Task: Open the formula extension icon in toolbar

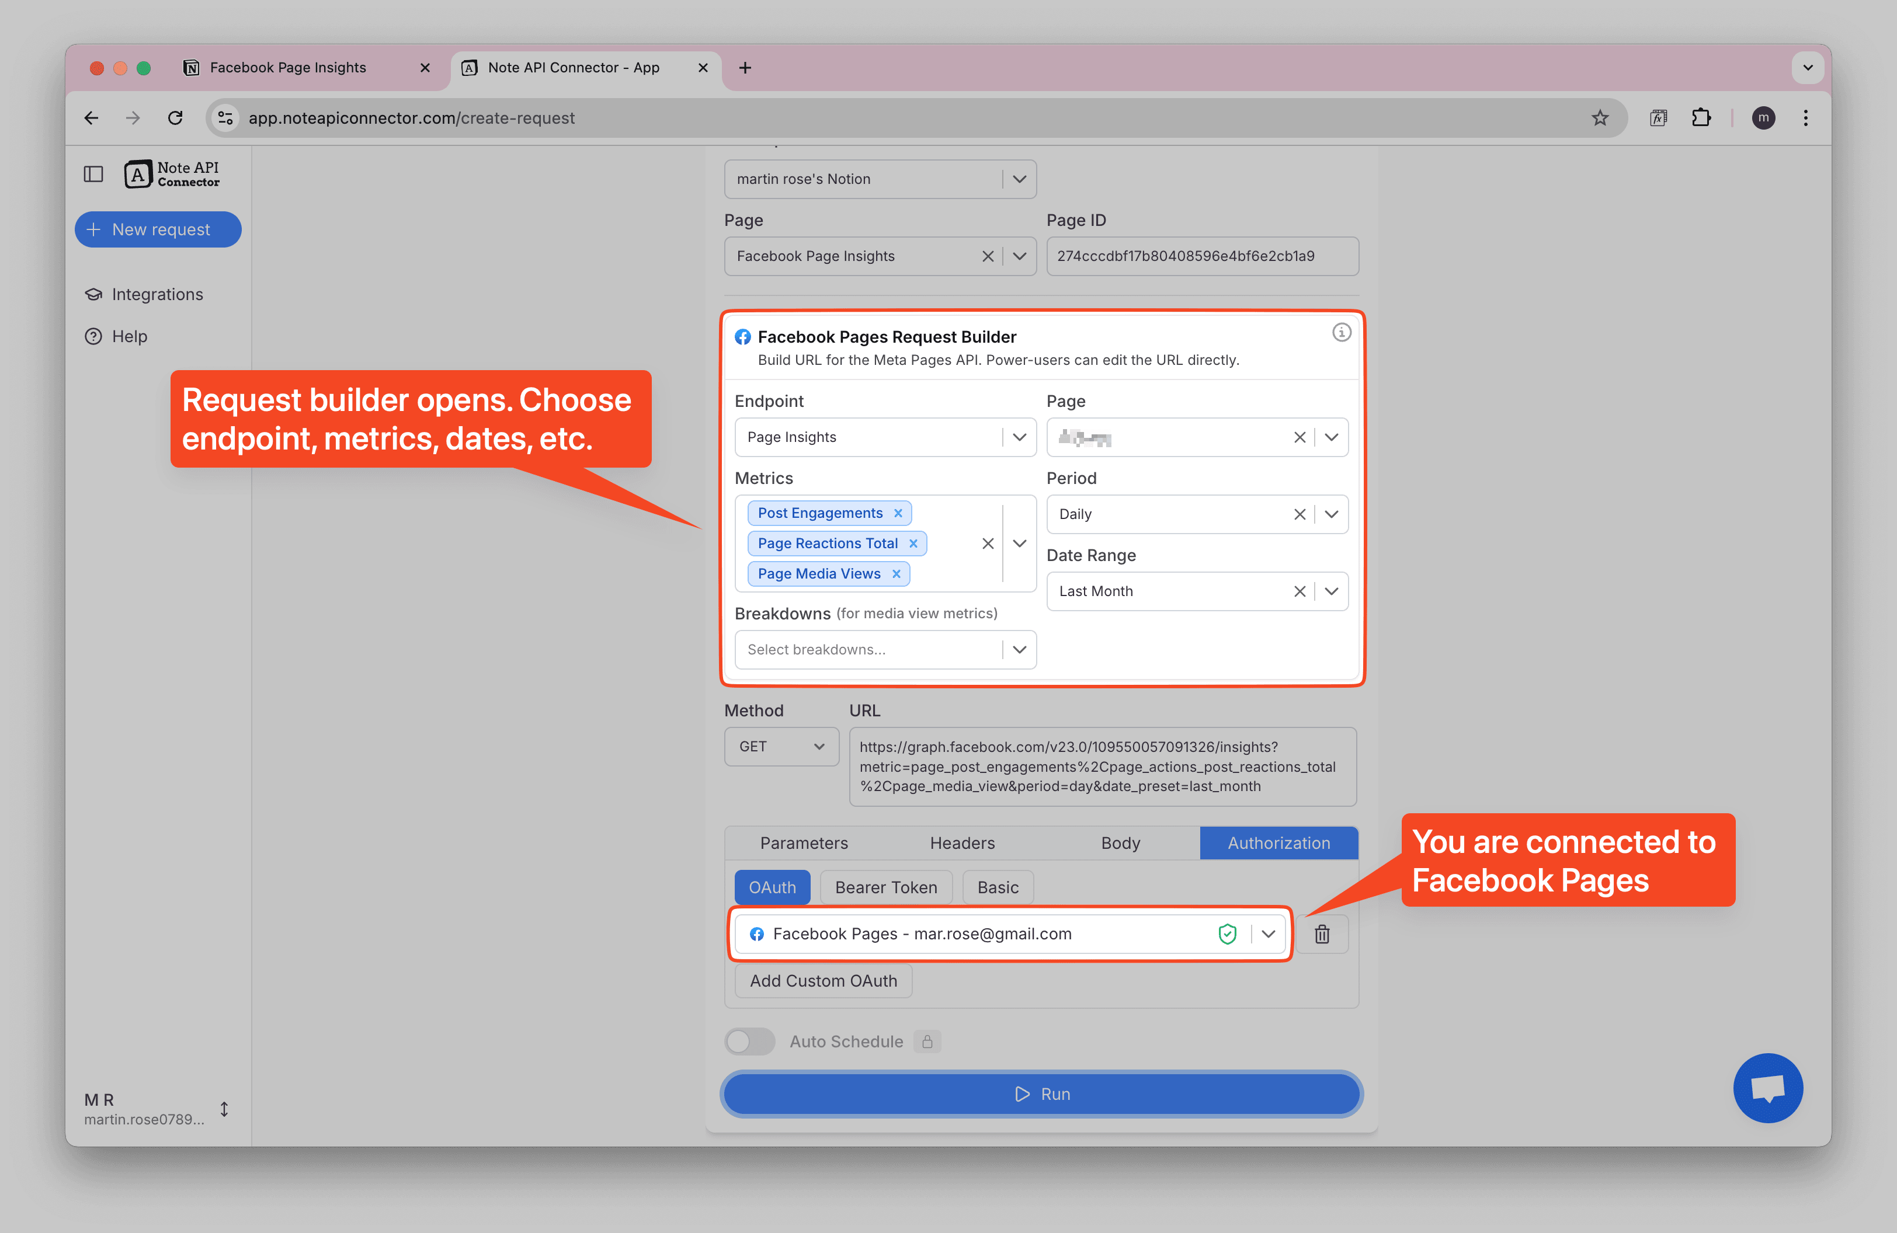Action: click(x=1658, y=118)
